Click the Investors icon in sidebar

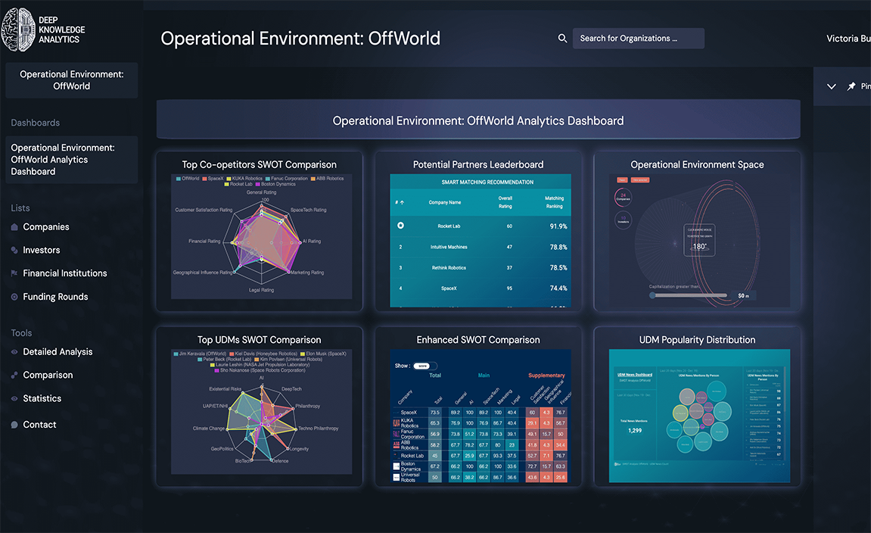pos(14,251)
